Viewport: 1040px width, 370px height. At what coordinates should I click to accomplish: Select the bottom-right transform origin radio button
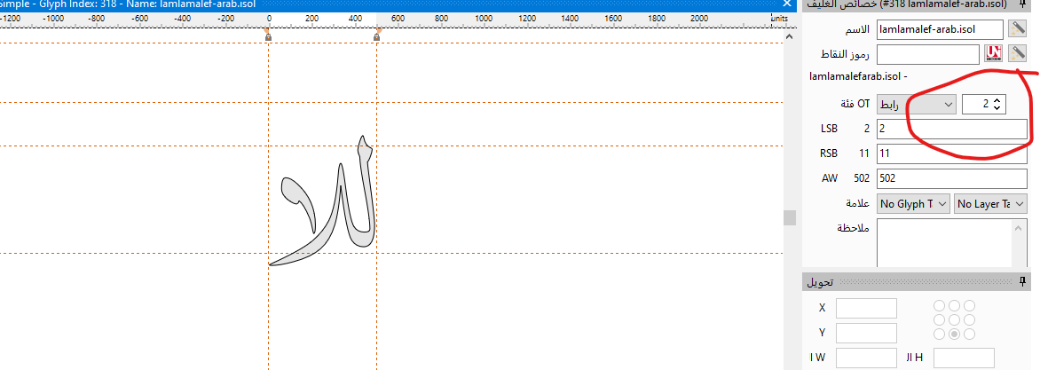(x=969, y=334)
